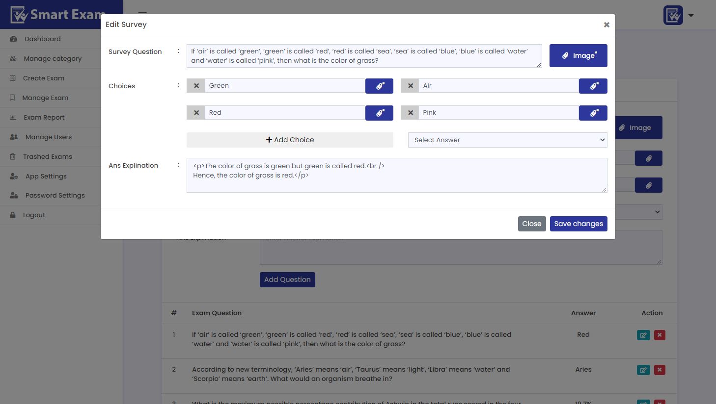Attach an image to the Air choice
This screenshot has height=404, width=716.
click(x=593, y=86)
